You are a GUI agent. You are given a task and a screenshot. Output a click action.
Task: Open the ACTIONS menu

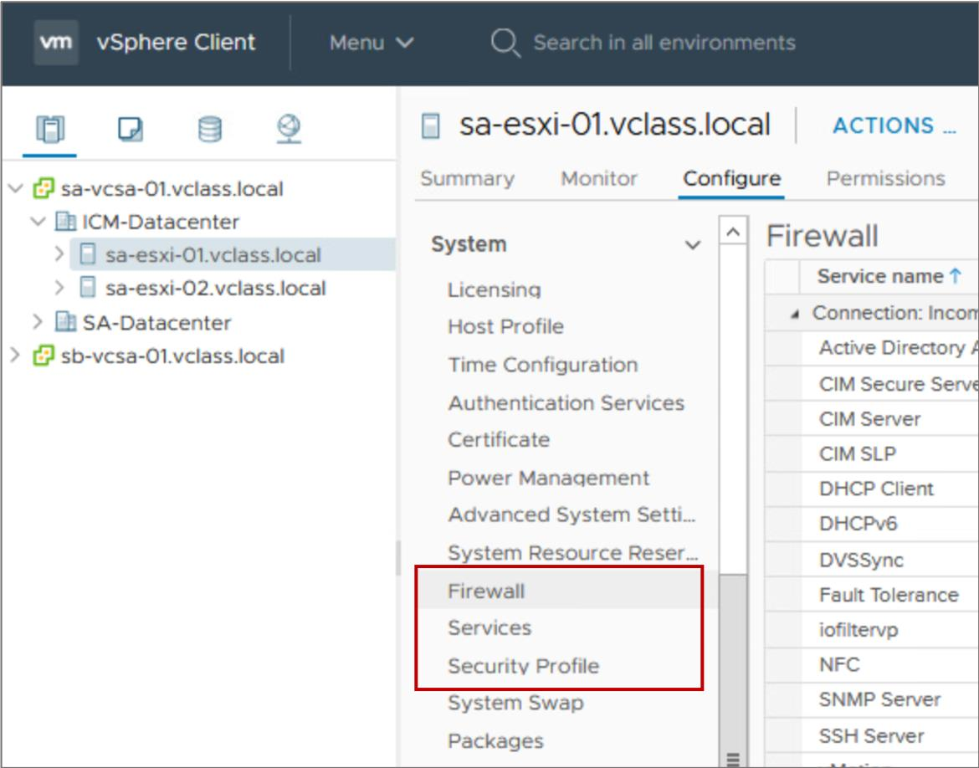point(894,125)
